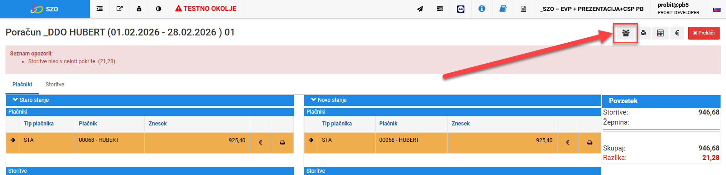Select the Plačniki tab

[x=22, y=85]
